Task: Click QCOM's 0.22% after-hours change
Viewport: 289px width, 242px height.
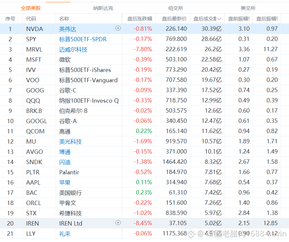Action: click(144, 131)
